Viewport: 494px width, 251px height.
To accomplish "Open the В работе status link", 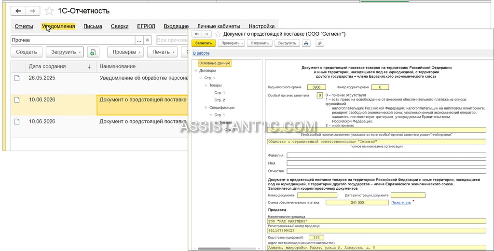I will pyautogui.click(x=201, y=53).
